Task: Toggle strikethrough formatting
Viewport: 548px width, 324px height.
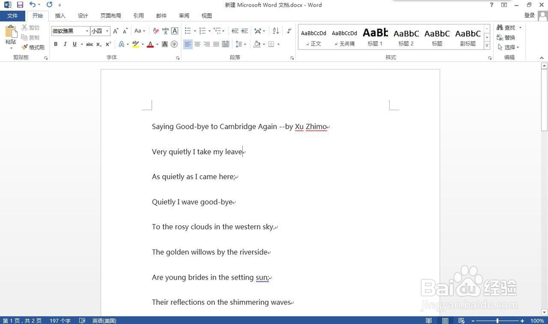Action: (89, 44)
